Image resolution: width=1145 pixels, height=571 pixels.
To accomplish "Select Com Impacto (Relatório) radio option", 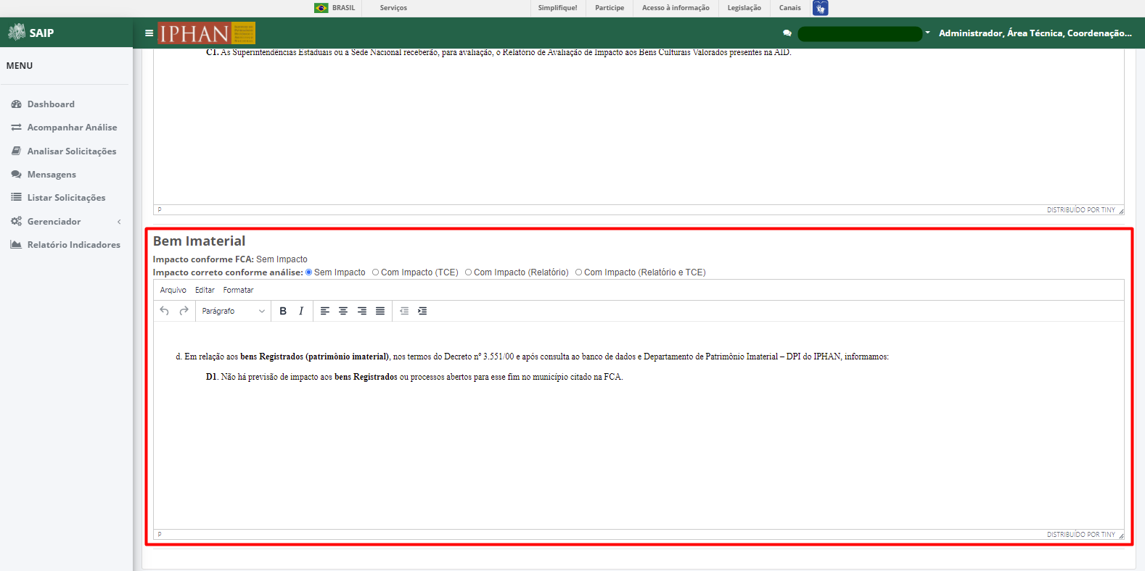I will coord(469,272).
